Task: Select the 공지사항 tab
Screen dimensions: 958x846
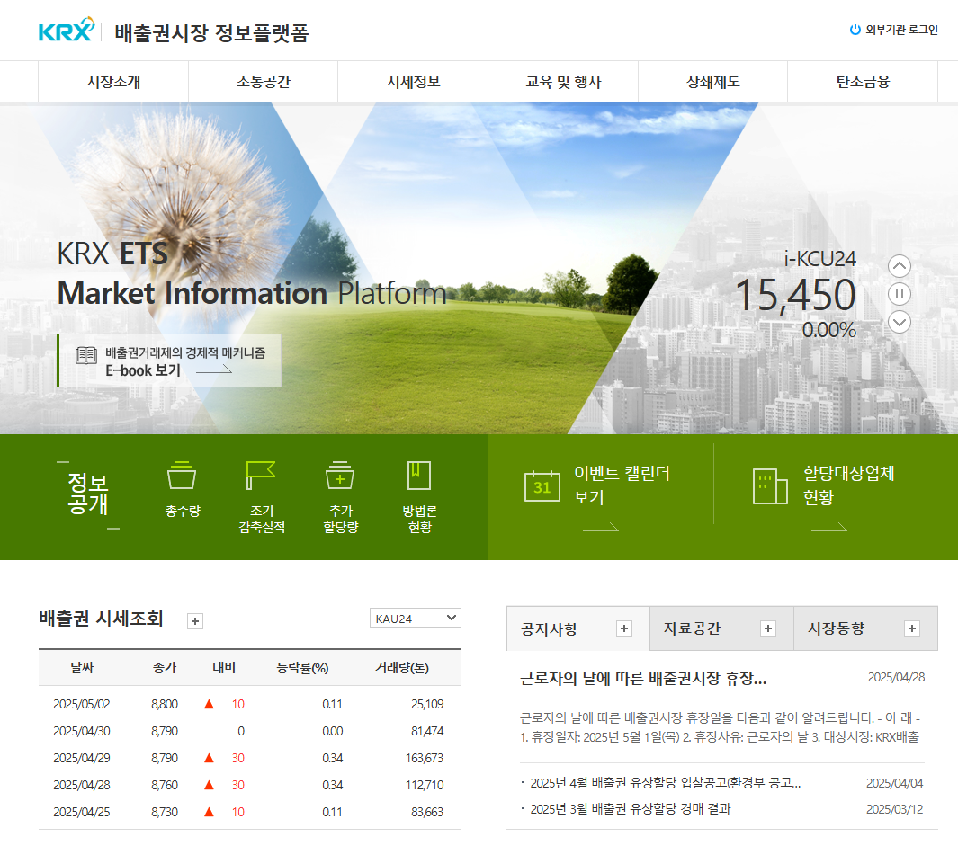Action: point(549,628)
